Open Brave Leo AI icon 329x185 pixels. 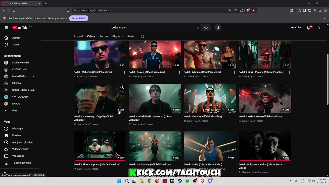point(315,10)
